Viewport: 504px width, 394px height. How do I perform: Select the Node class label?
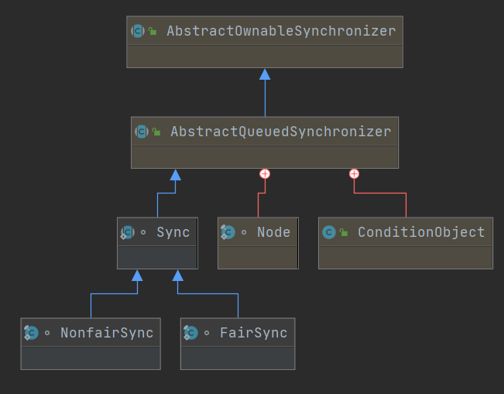pyautogui.click(x=274, y=232)
